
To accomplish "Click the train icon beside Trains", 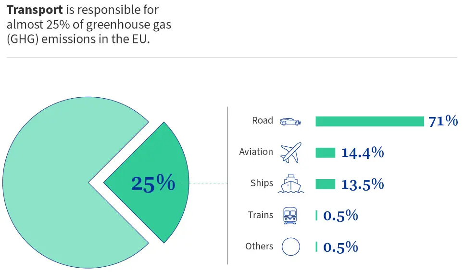I will [290, 215].
